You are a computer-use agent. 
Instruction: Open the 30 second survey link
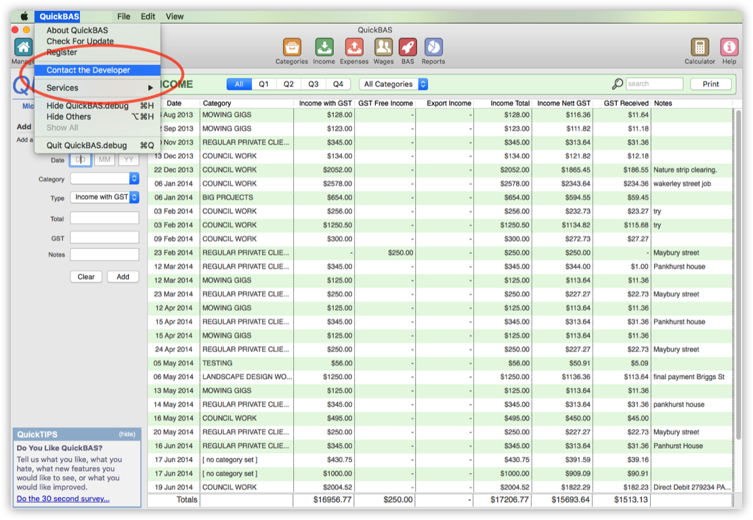point(63,499)
